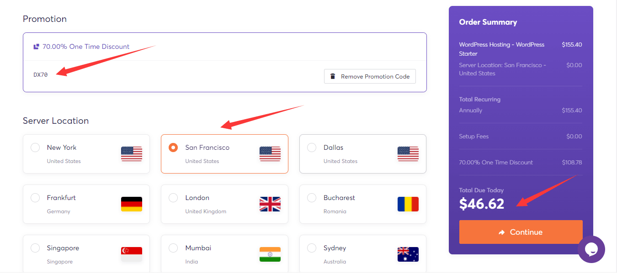Choose the Bucharest radio button
Viewport: 617px width, 274px height.
pos(312,198)
